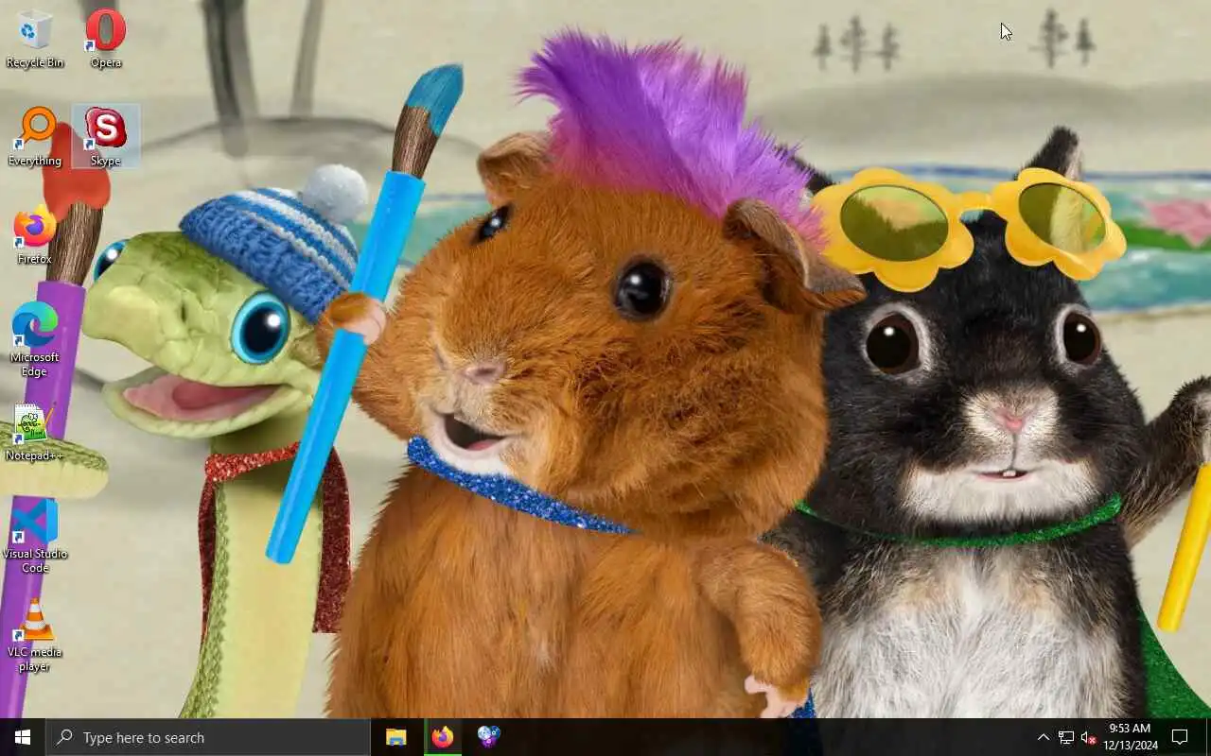Show hidden system tray icons
The width and height of the screenshot is (1211, 756).
pos(1043,737)
